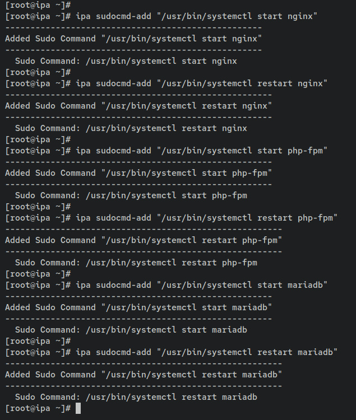Click the 'Added Sudo Command' start php-fpm message
356x420 pixels.
pos(138,173)
